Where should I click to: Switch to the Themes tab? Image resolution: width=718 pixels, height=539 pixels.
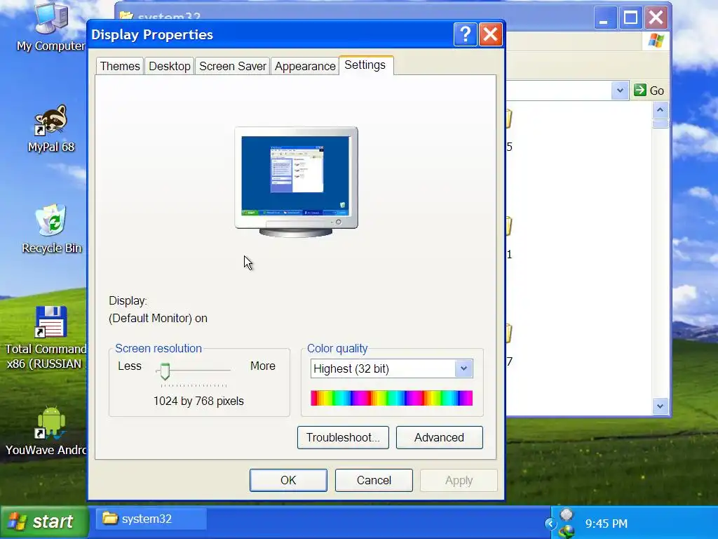120,66
